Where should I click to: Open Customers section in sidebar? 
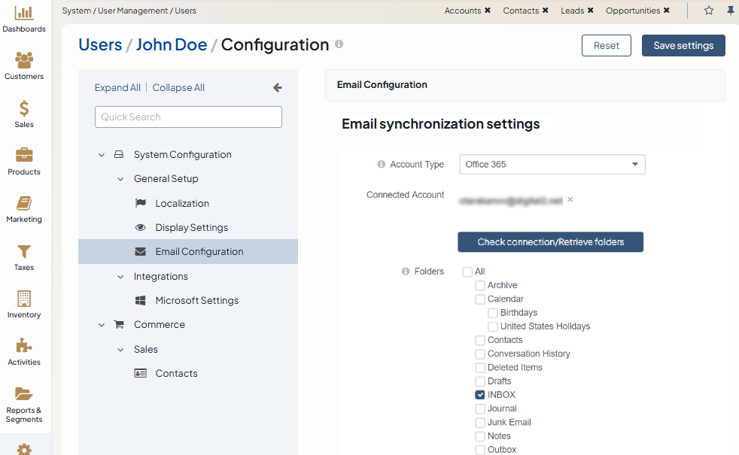pos(24,60)
